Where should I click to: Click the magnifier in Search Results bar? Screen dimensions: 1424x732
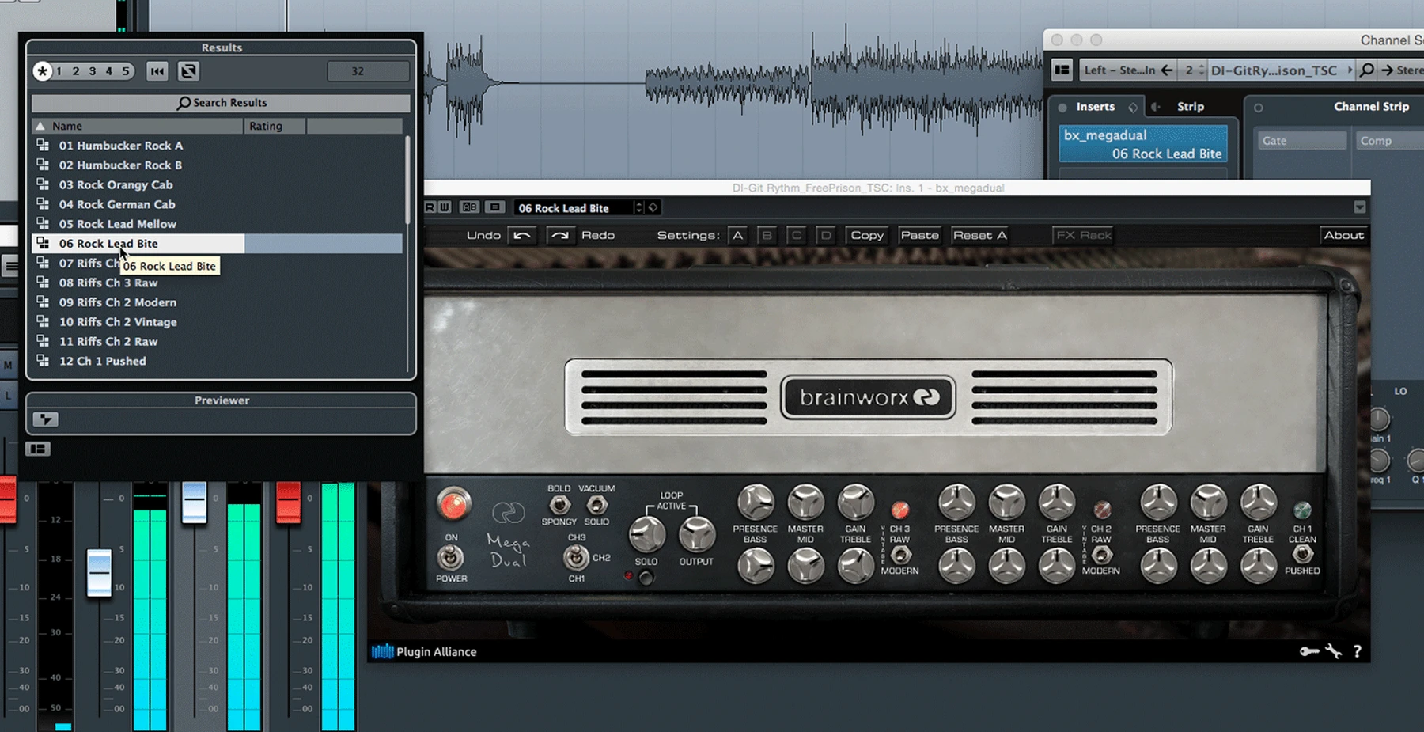(x=184, y=103)
